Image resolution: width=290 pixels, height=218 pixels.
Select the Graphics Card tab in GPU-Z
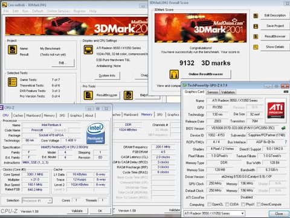(x=195, y=91)
